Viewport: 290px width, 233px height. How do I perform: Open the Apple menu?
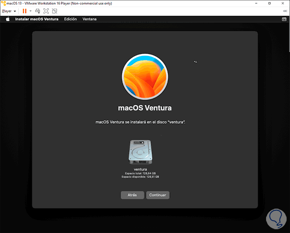(7, 19)
